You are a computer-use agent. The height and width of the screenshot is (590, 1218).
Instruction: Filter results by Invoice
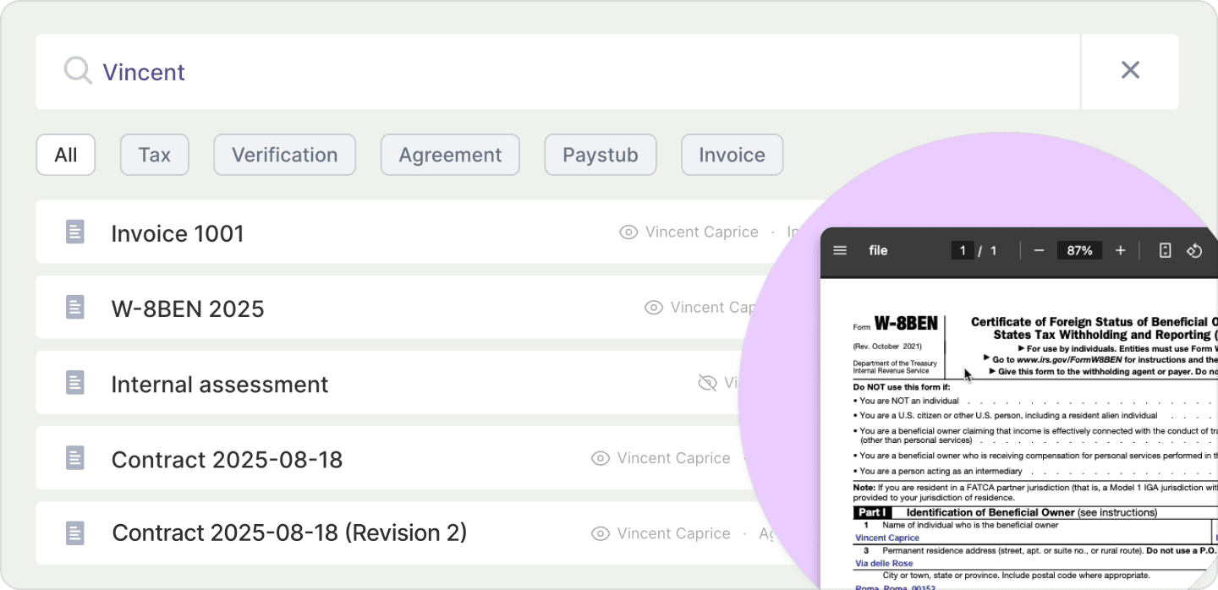(732, 155)
